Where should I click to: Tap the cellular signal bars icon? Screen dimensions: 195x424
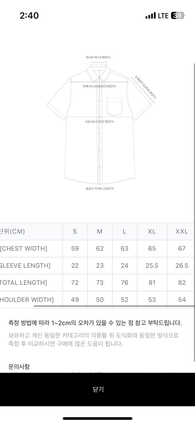pos(151,16)
